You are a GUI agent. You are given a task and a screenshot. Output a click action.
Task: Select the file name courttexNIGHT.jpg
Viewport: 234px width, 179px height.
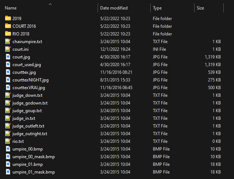click(x=31, y=80)
